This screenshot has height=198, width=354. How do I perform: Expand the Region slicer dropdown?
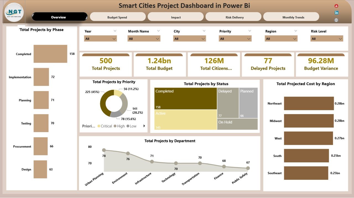click(294, 39)
